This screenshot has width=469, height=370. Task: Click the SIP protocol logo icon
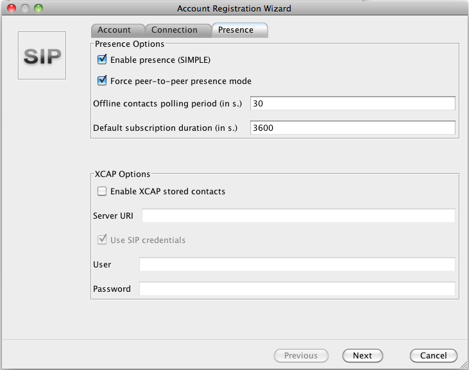click(x=42, y=56)
